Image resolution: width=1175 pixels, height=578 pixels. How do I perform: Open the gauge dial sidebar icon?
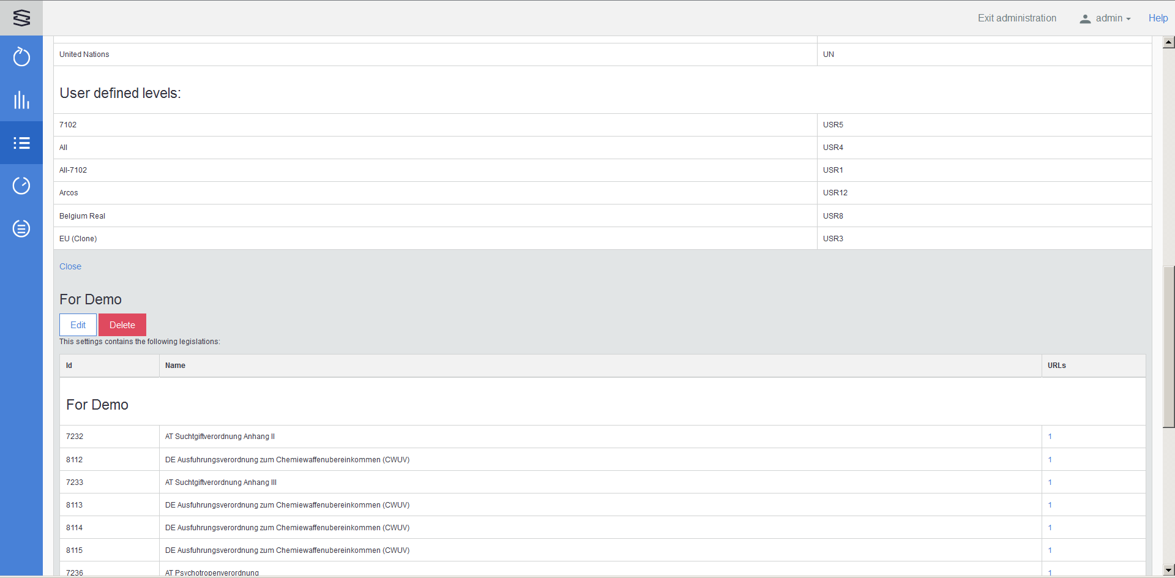click(21, 186)
